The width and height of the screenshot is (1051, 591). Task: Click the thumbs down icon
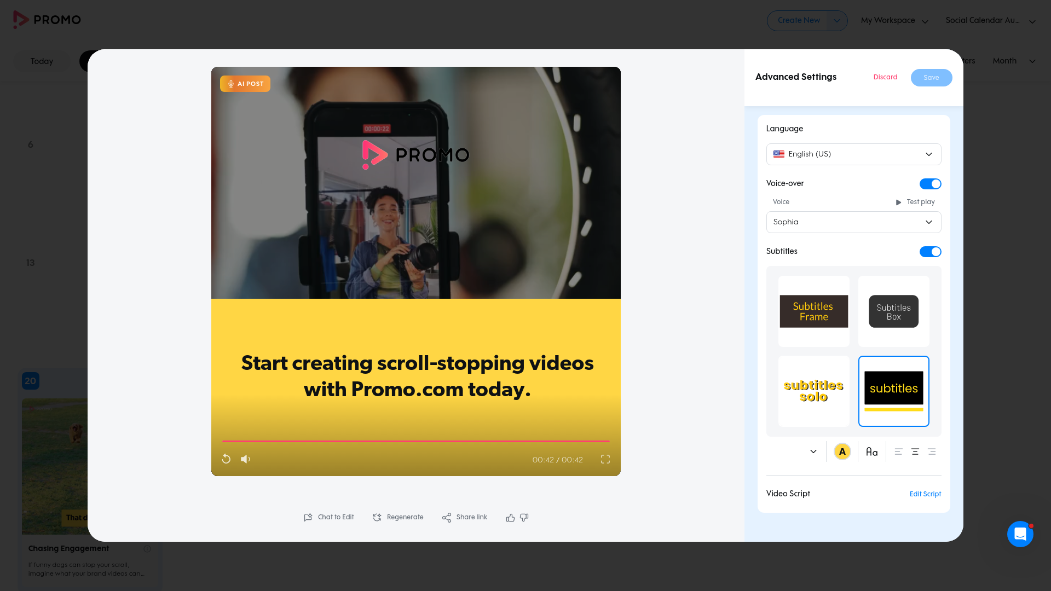(x=524, y=518)
